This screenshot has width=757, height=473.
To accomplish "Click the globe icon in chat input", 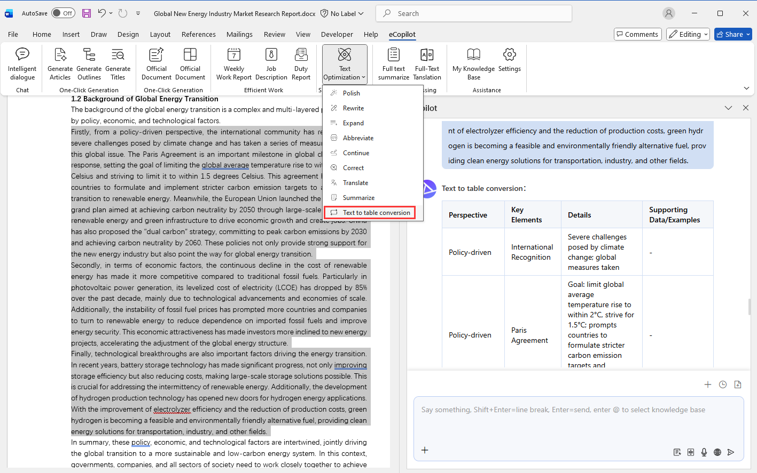I will point(717,452).
